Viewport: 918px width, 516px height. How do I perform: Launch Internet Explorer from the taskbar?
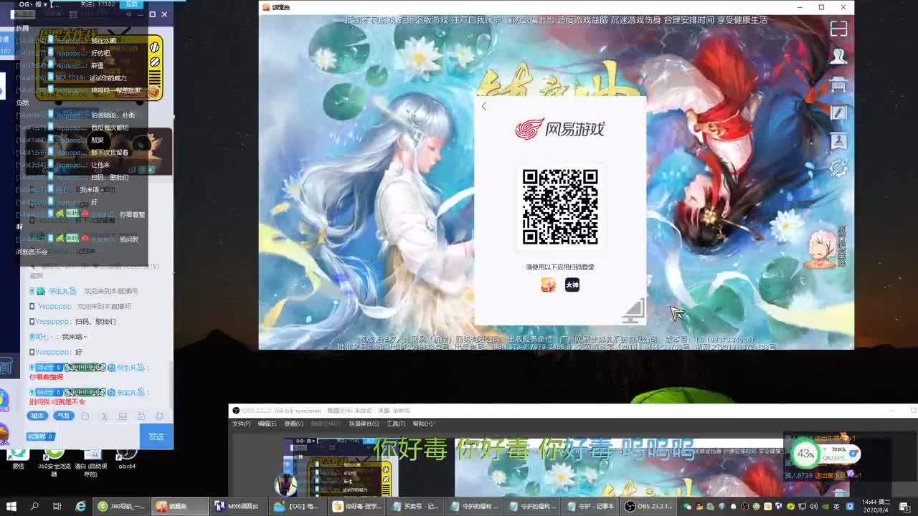click(x=81, y=506)
